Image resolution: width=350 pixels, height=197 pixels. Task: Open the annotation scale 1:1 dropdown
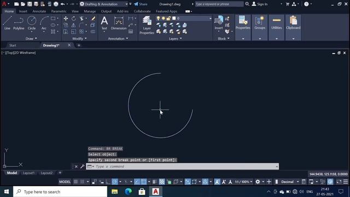pyautogui.click(x=243, y=182)
